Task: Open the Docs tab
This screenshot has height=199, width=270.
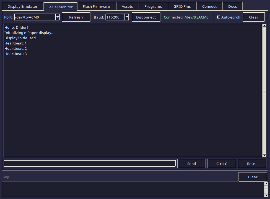Action: click(232, 6)
